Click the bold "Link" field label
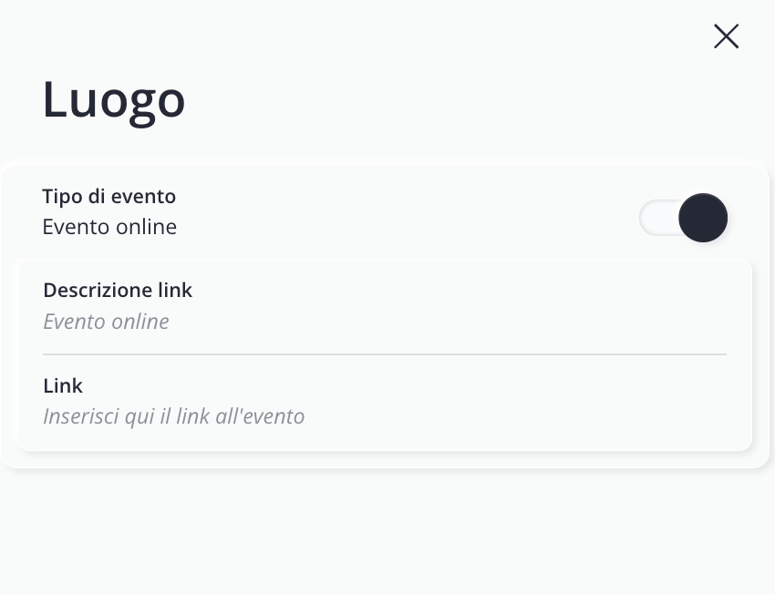Image resolution: width=775 pixels, height=594 pixels. pyautogui.click(x=63, y=385)
